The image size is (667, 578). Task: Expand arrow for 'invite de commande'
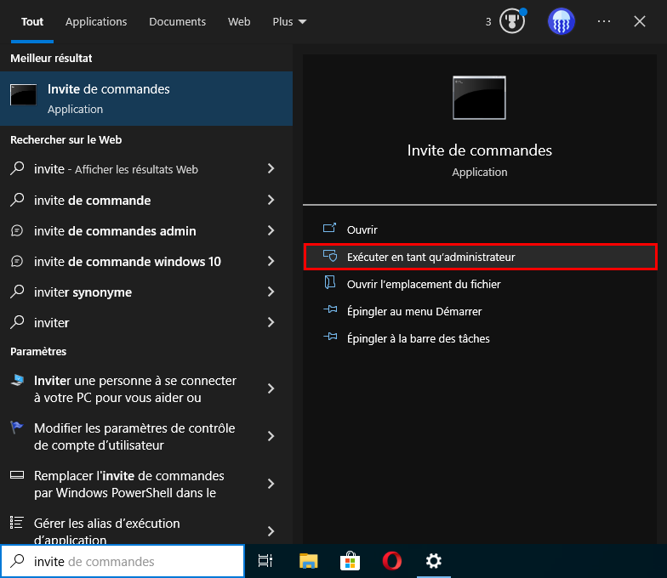[x=271, y=200]
